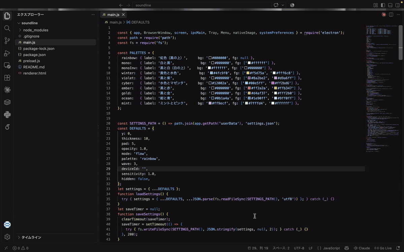This screenshot has width=404, height=252.
Task: Open the 行 29、列 19 go-to-line indicator
Action: click(258, 248)
